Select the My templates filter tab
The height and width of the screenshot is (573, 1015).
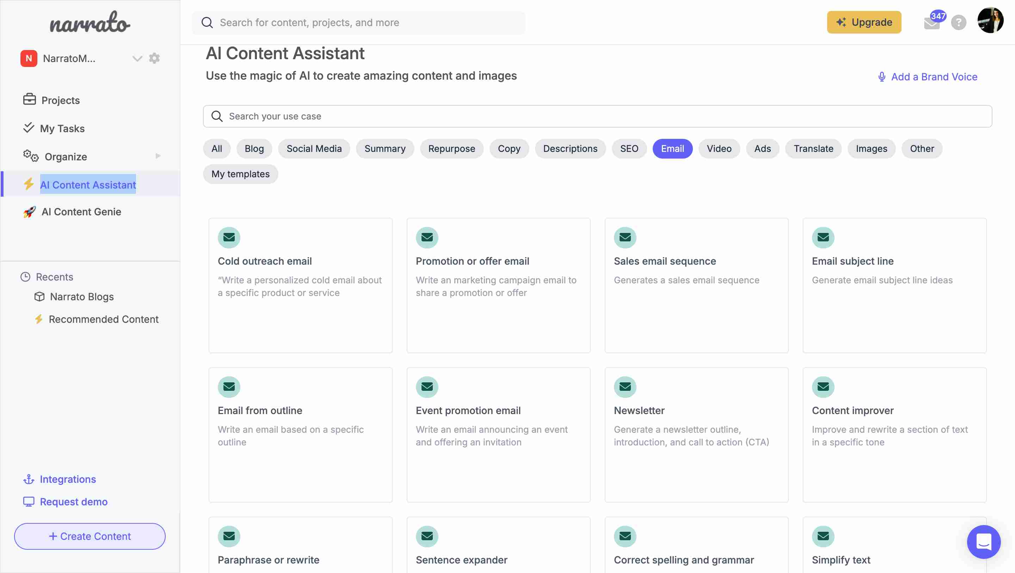pyautogui.click(x=240, y=174)
